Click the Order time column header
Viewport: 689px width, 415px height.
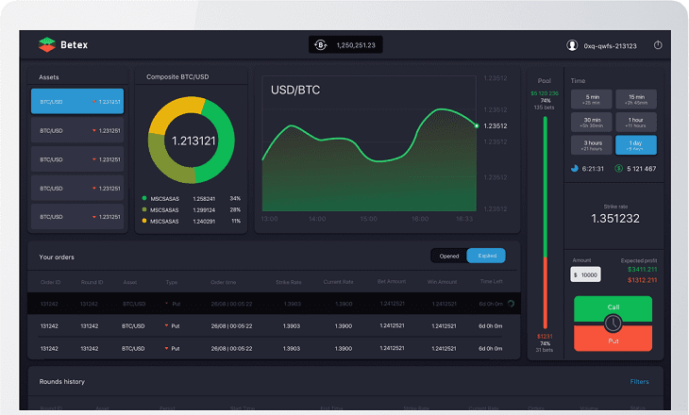click(224, 282)
